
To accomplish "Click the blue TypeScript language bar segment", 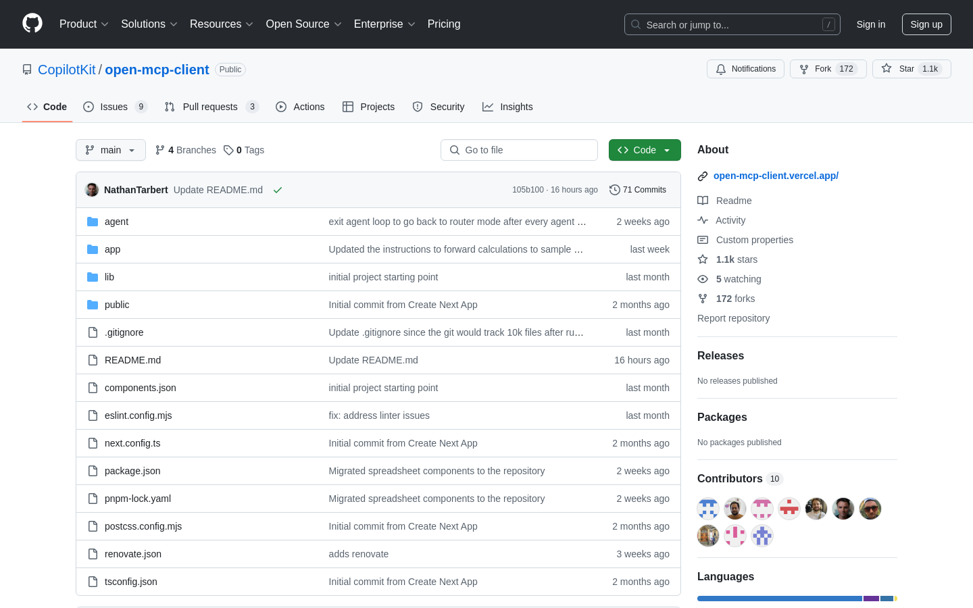I will click(x=780, y=599).
